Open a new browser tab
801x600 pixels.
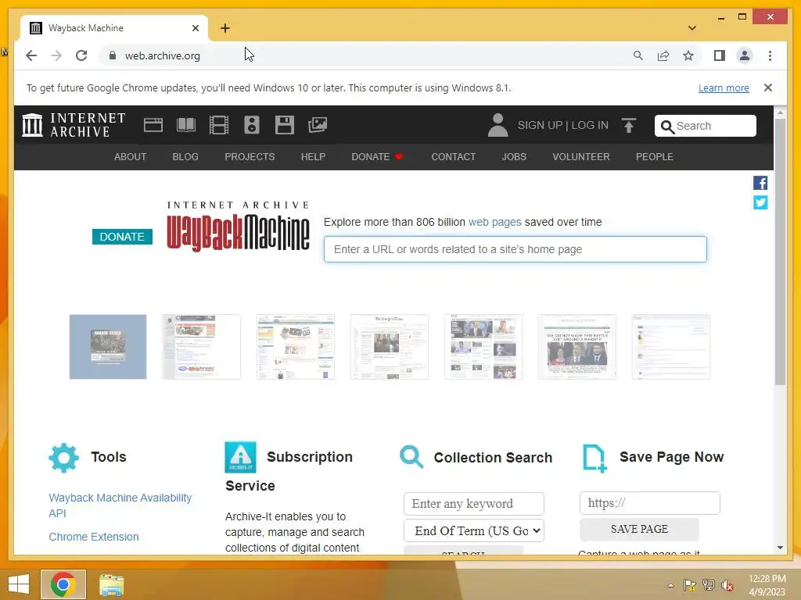pyautogui.click(x=225, y=28)
